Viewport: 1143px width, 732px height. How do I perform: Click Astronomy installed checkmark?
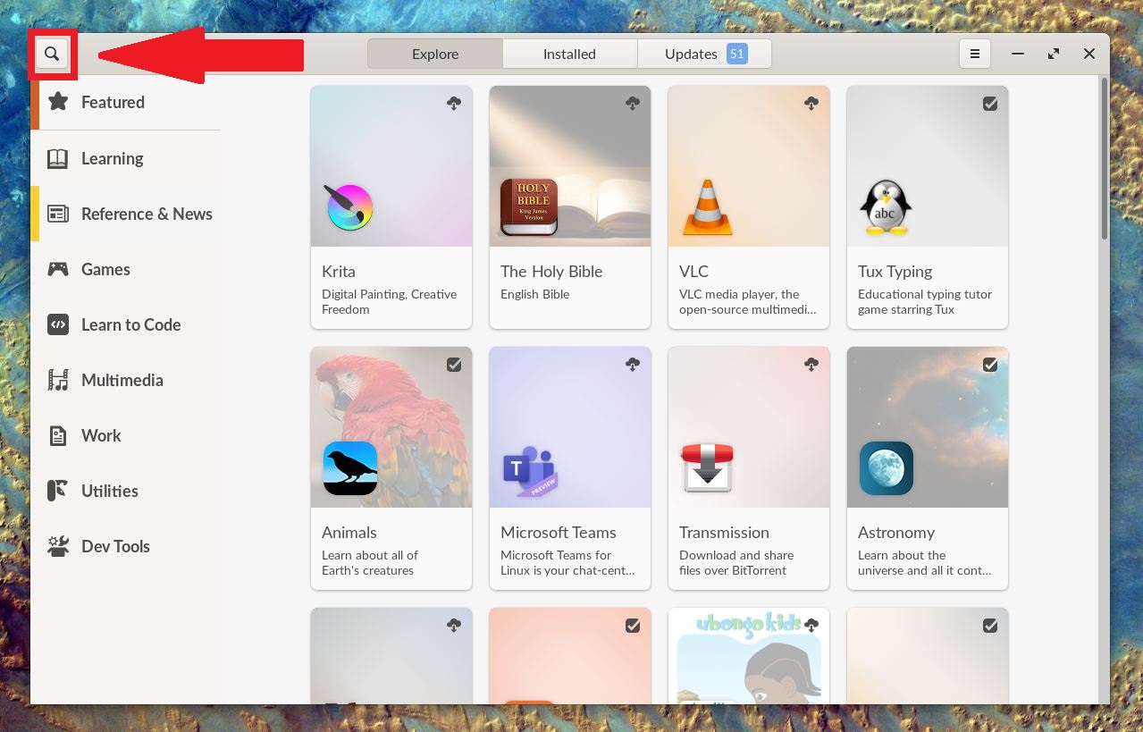coord(990,365)
